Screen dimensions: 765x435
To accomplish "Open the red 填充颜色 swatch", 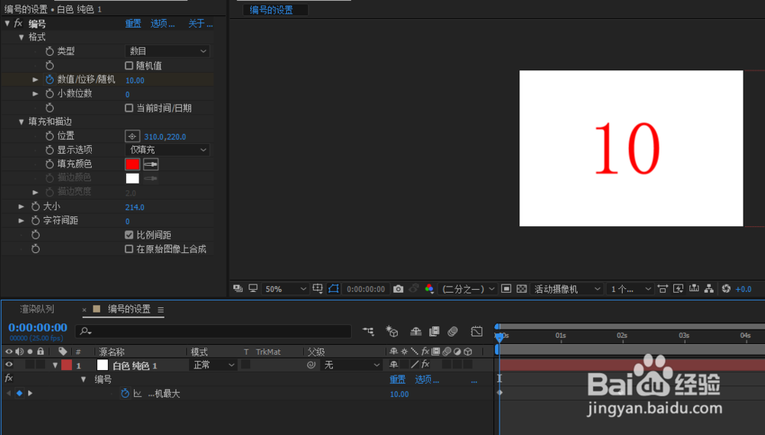I will [x=132, y=164].
